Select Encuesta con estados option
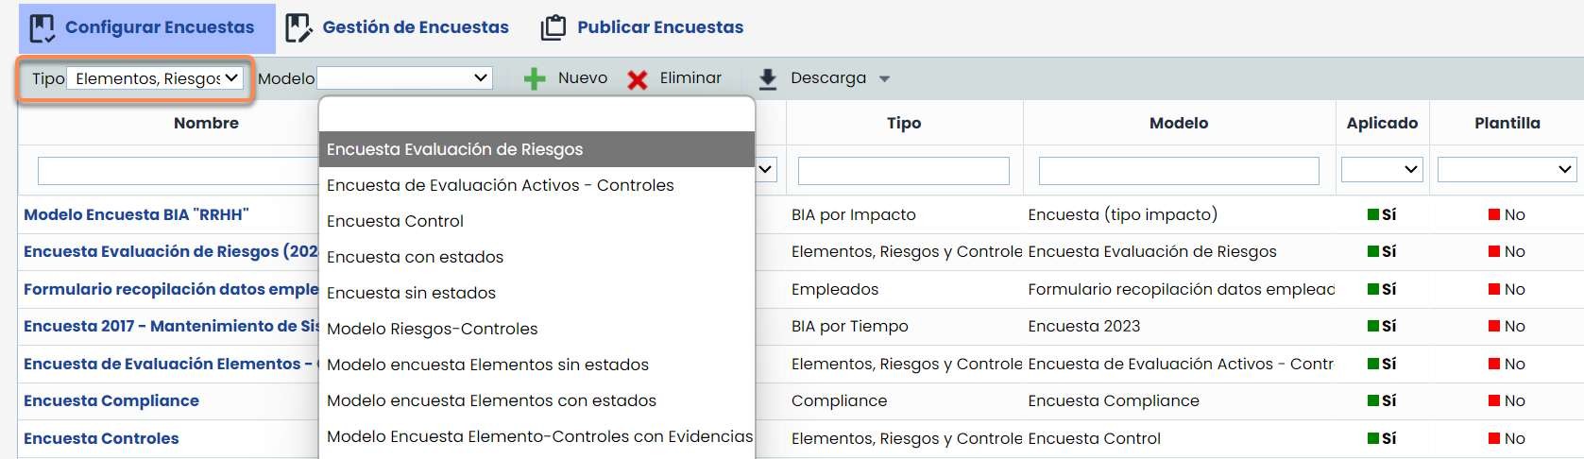This screenshot has height=459, width=1584. 415,257
